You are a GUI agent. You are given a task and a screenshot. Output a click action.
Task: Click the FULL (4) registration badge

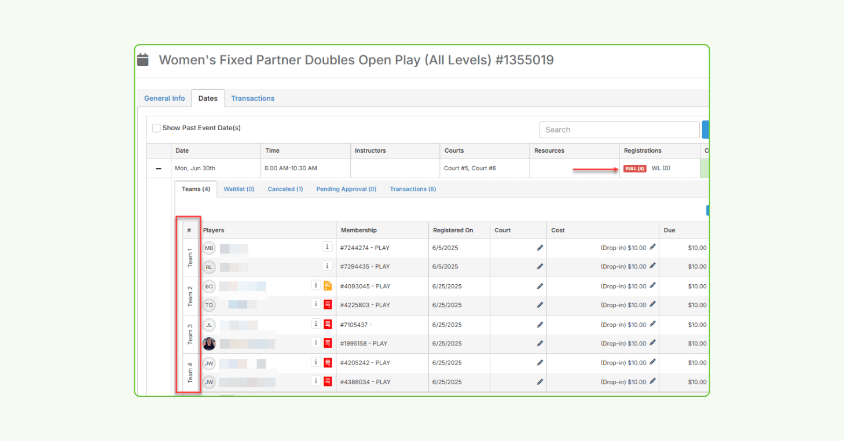pos(634,168)
